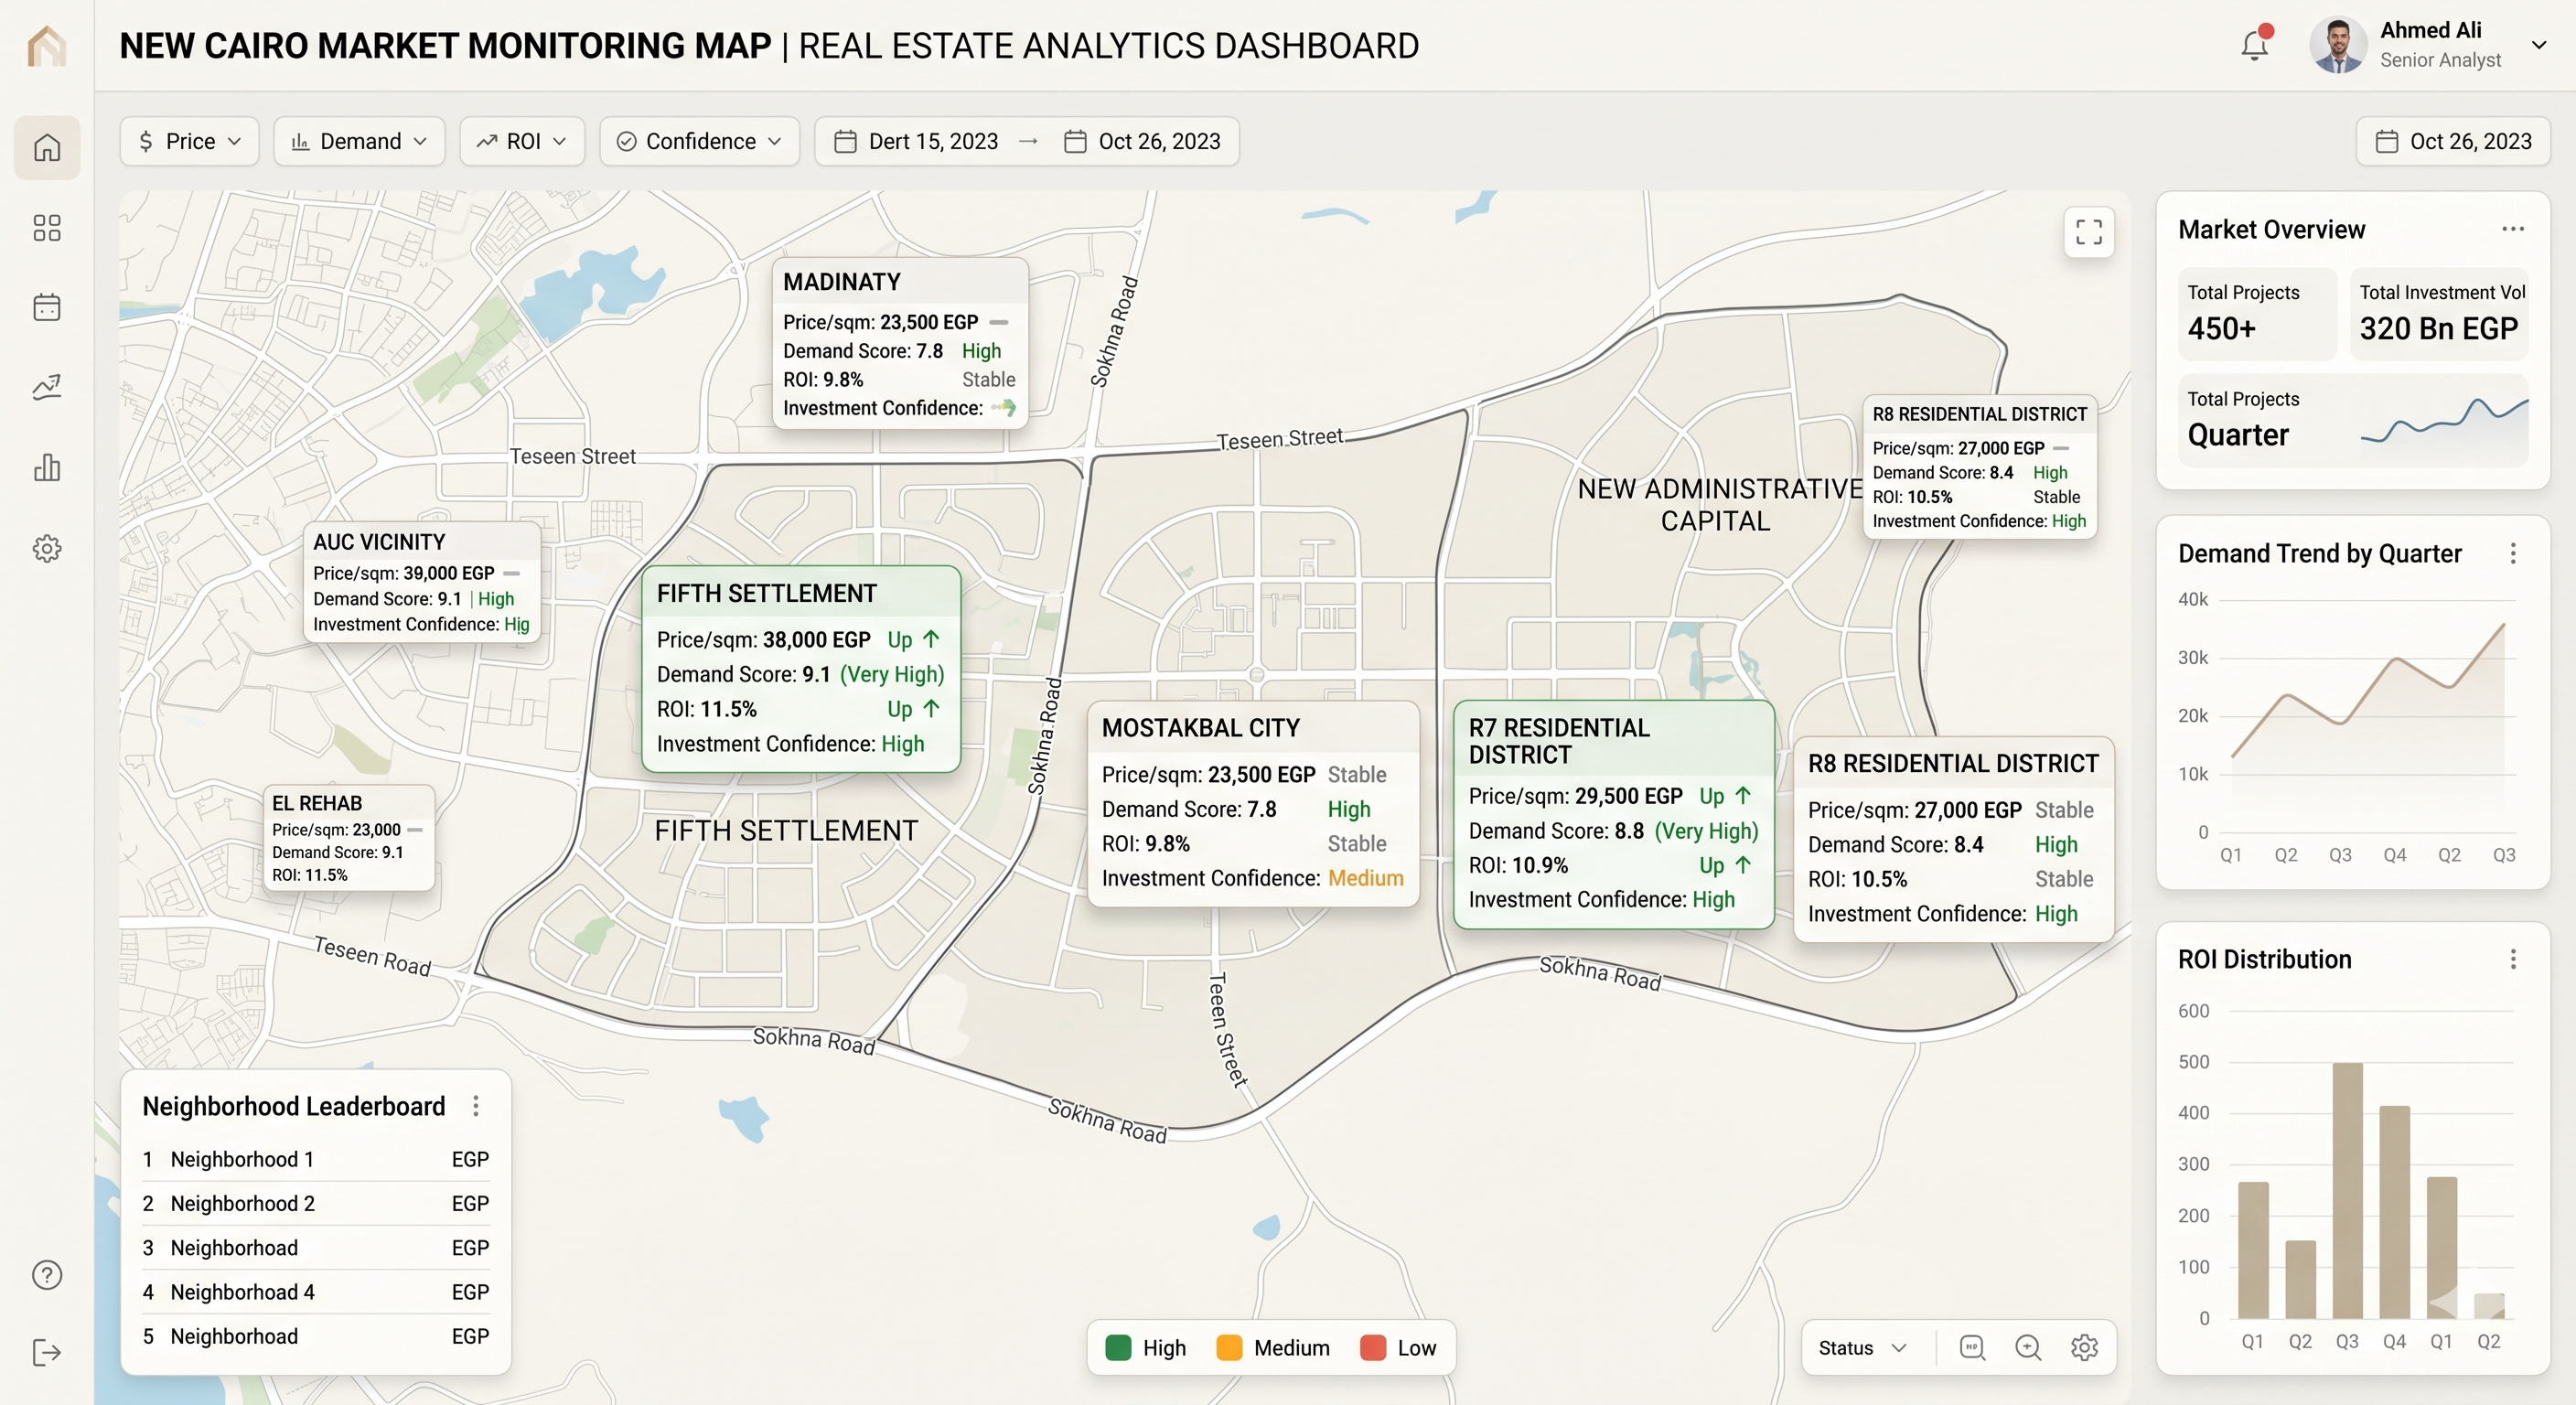Open the Home icon in sidebar
This screenshot has height=1405, width=2576.
[x=47, y=147]
